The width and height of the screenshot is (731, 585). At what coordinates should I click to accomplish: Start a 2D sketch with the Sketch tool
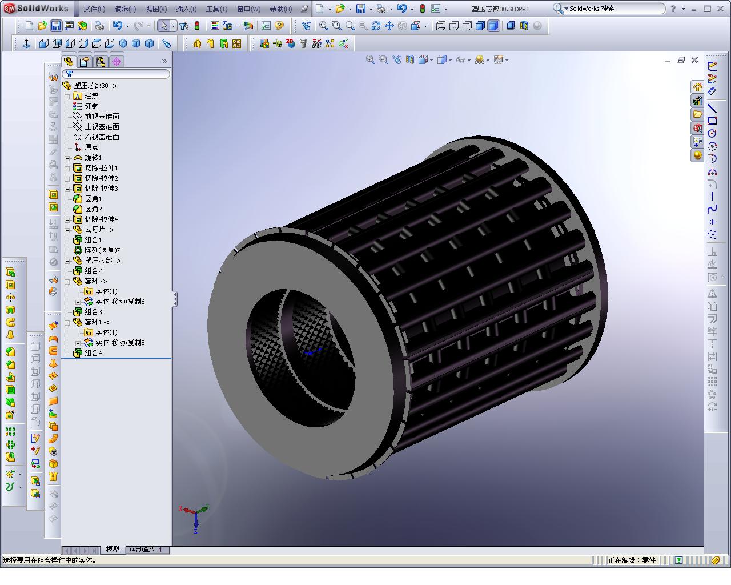[x=712, y=66]
